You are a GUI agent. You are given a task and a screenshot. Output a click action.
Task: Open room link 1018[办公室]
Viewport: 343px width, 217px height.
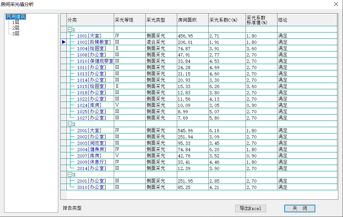click(x=91, y=93)
